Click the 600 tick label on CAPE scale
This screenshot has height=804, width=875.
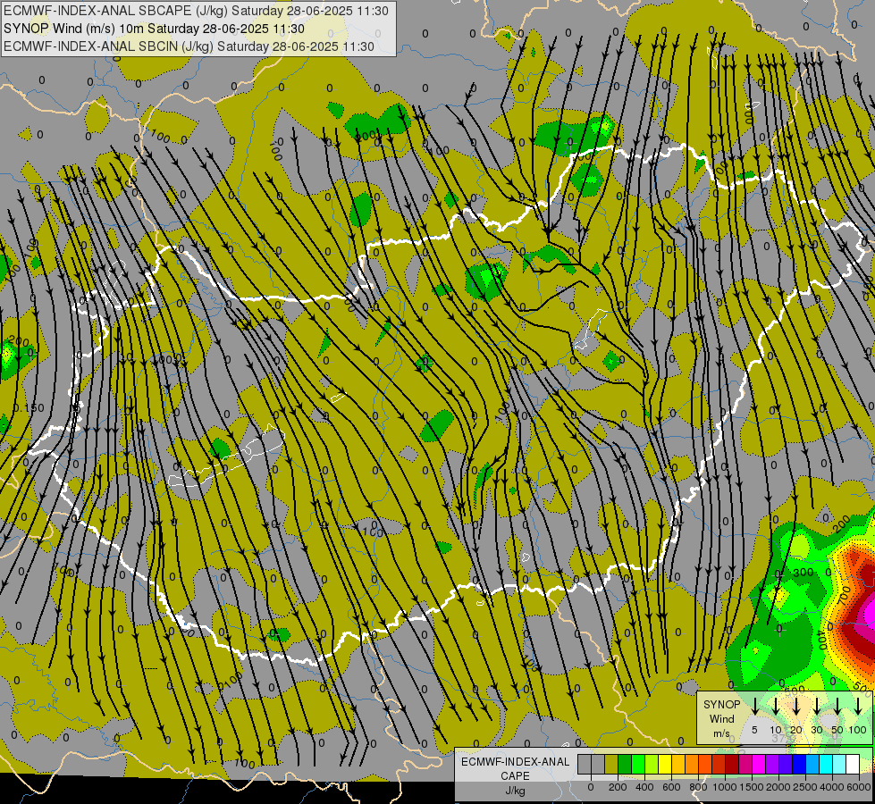671,787
